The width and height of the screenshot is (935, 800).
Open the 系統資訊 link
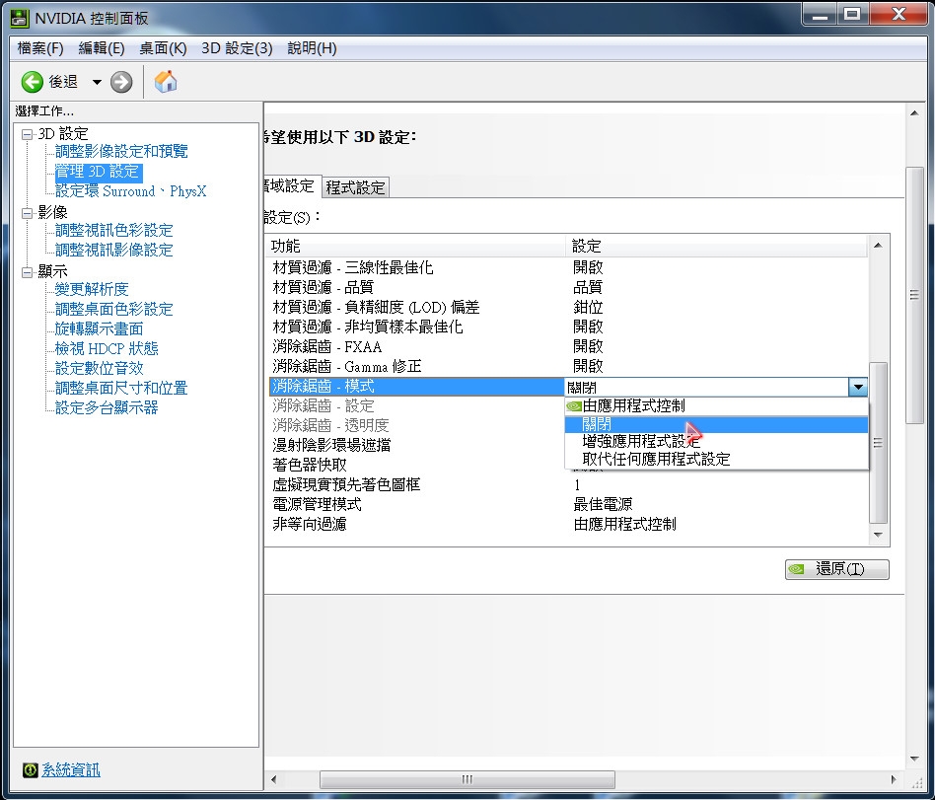tap(70, 770)
